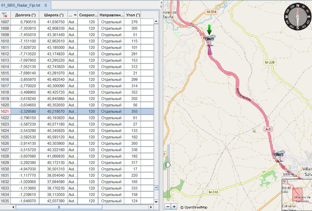
Task: Click latitude cell 42,908330
Action: pos(54,28)
